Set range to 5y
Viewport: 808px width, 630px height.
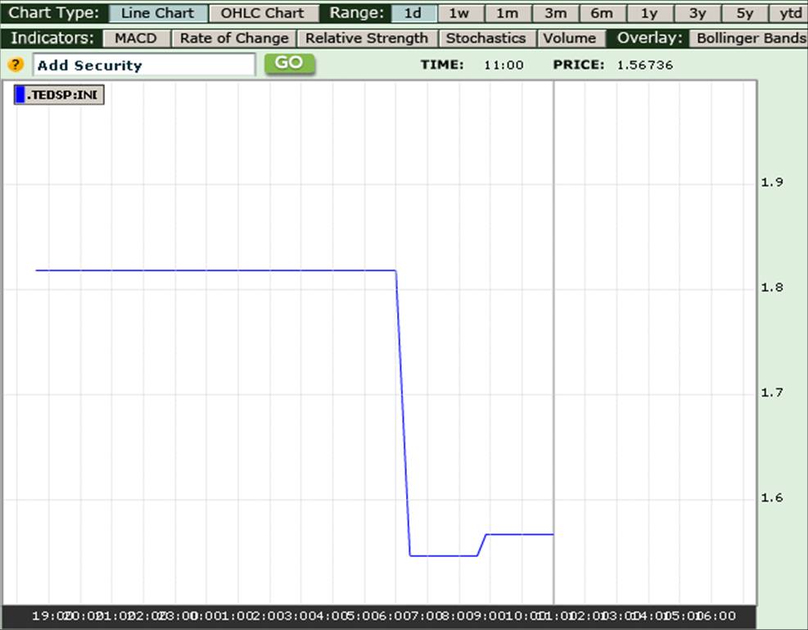[x=745, y=13]
